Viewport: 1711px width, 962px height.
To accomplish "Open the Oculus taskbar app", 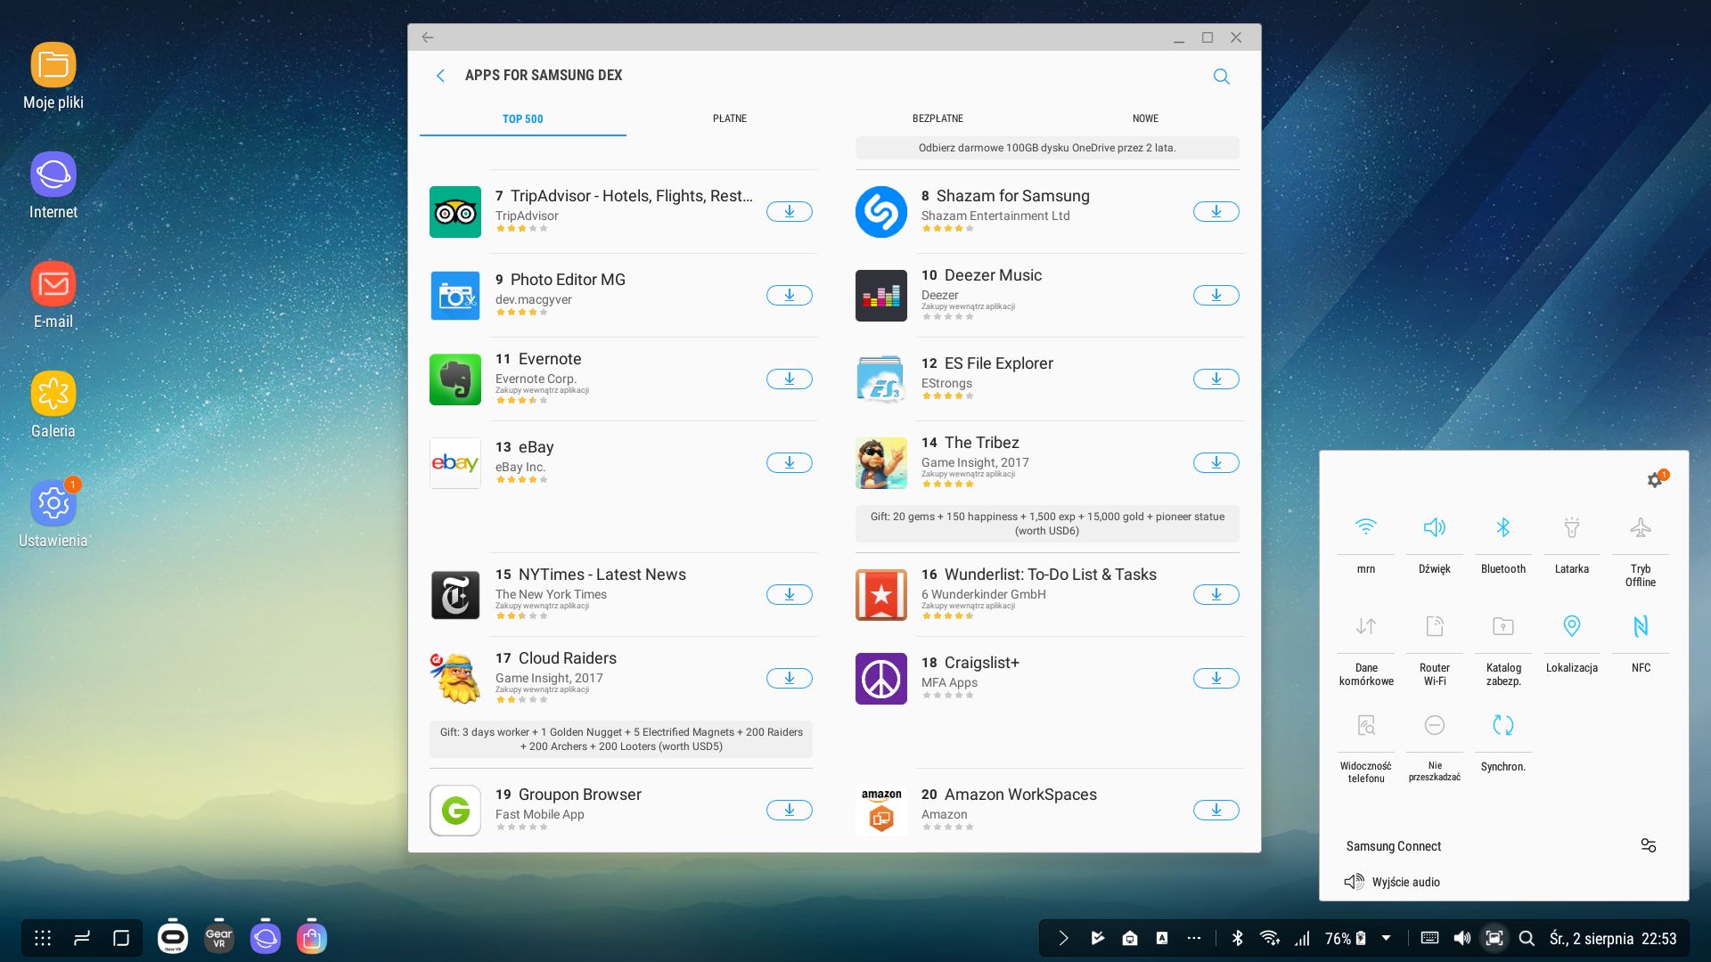I will pyautogui.click(x=173, y=938).
